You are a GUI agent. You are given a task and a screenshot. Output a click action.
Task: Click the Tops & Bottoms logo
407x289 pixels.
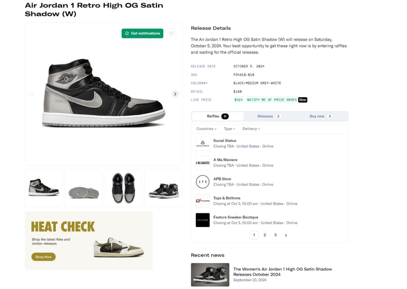202,201
